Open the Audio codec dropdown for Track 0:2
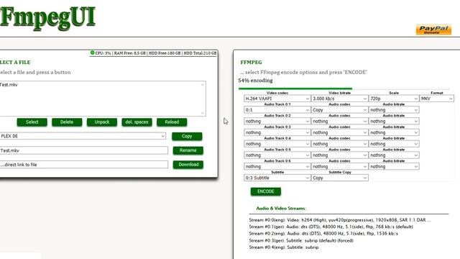Viewport: 460px width, 259px height. pyautogui.click(x=339, y=121)
